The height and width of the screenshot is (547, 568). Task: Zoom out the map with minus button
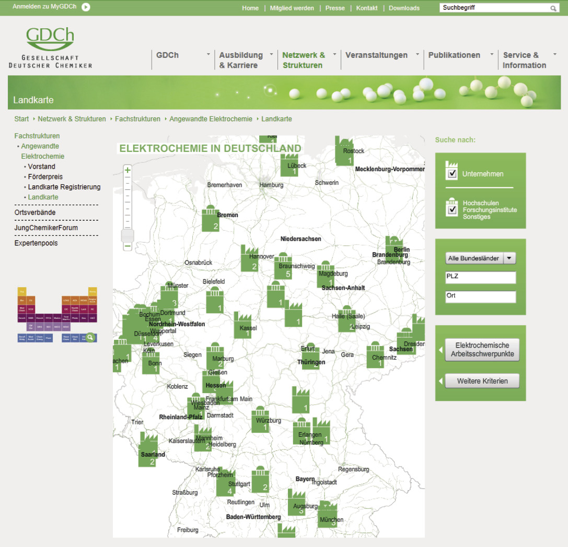[127, 246]
